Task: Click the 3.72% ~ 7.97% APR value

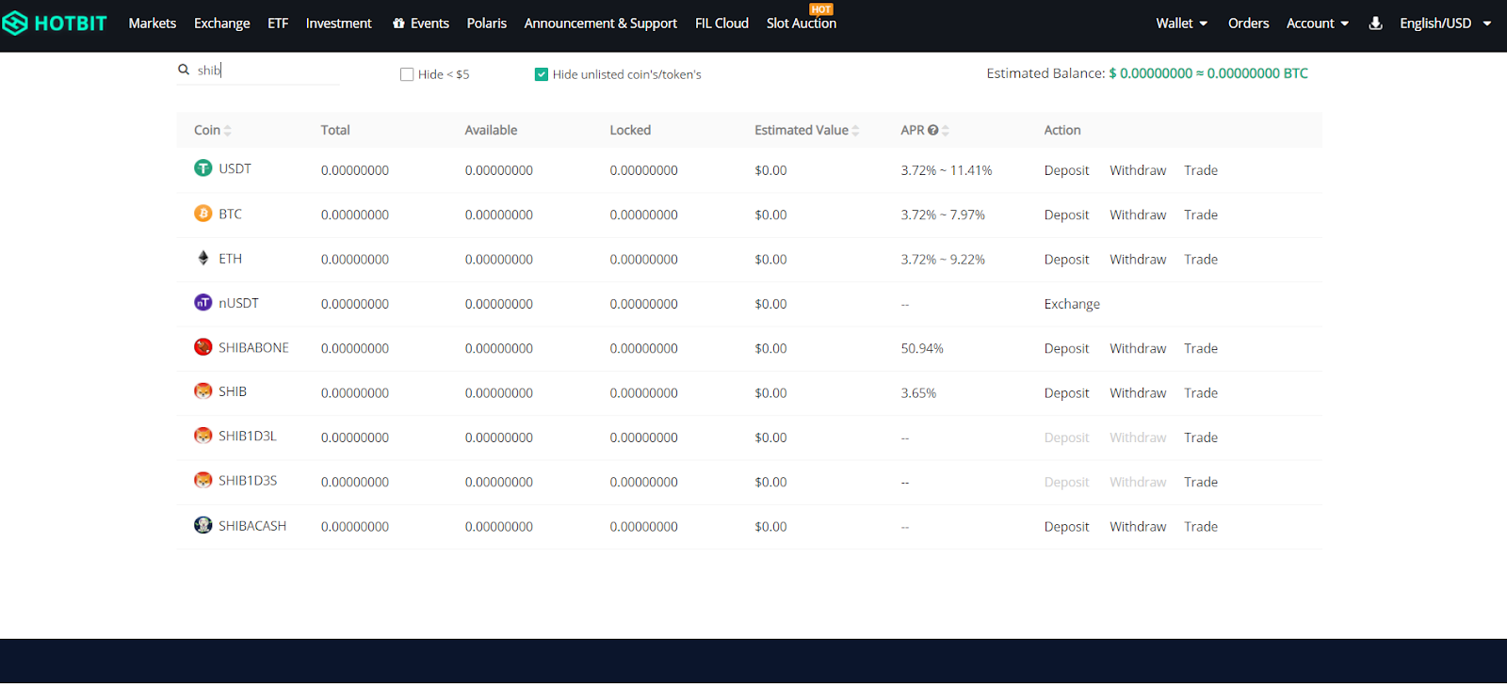Action: (943, 215)
